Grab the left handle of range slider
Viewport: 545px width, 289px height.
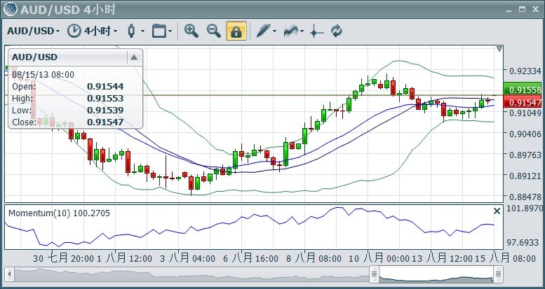(x=374, y=274)
